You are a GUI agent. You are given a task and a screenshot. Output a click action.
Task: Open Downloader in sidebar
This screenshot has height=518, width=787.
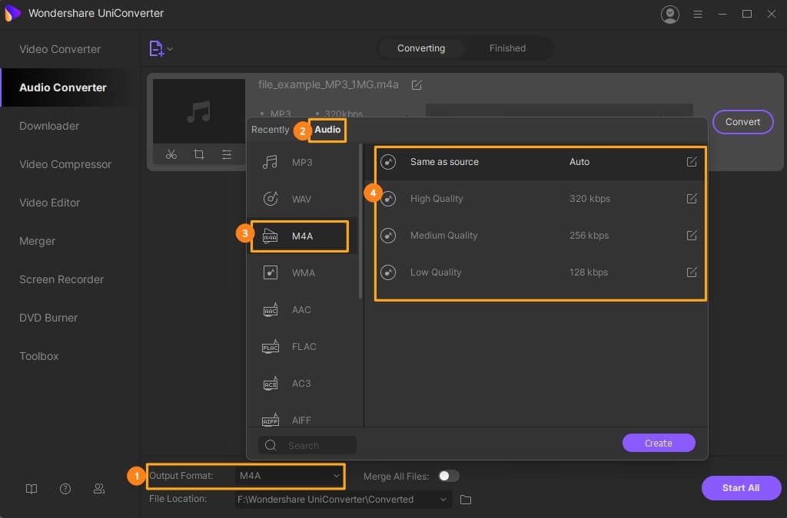coord(70,126)
